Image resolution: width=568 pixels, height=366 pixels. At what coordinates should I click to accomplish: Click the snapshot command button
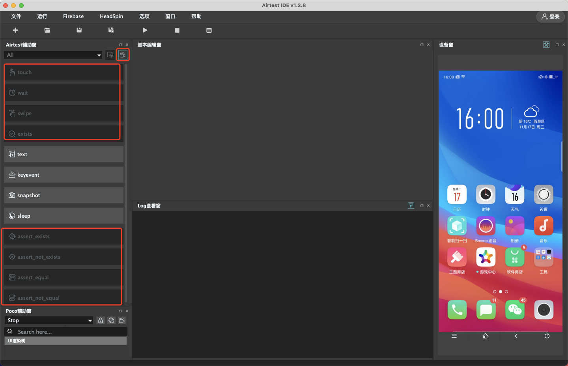[x=64, y=195]
